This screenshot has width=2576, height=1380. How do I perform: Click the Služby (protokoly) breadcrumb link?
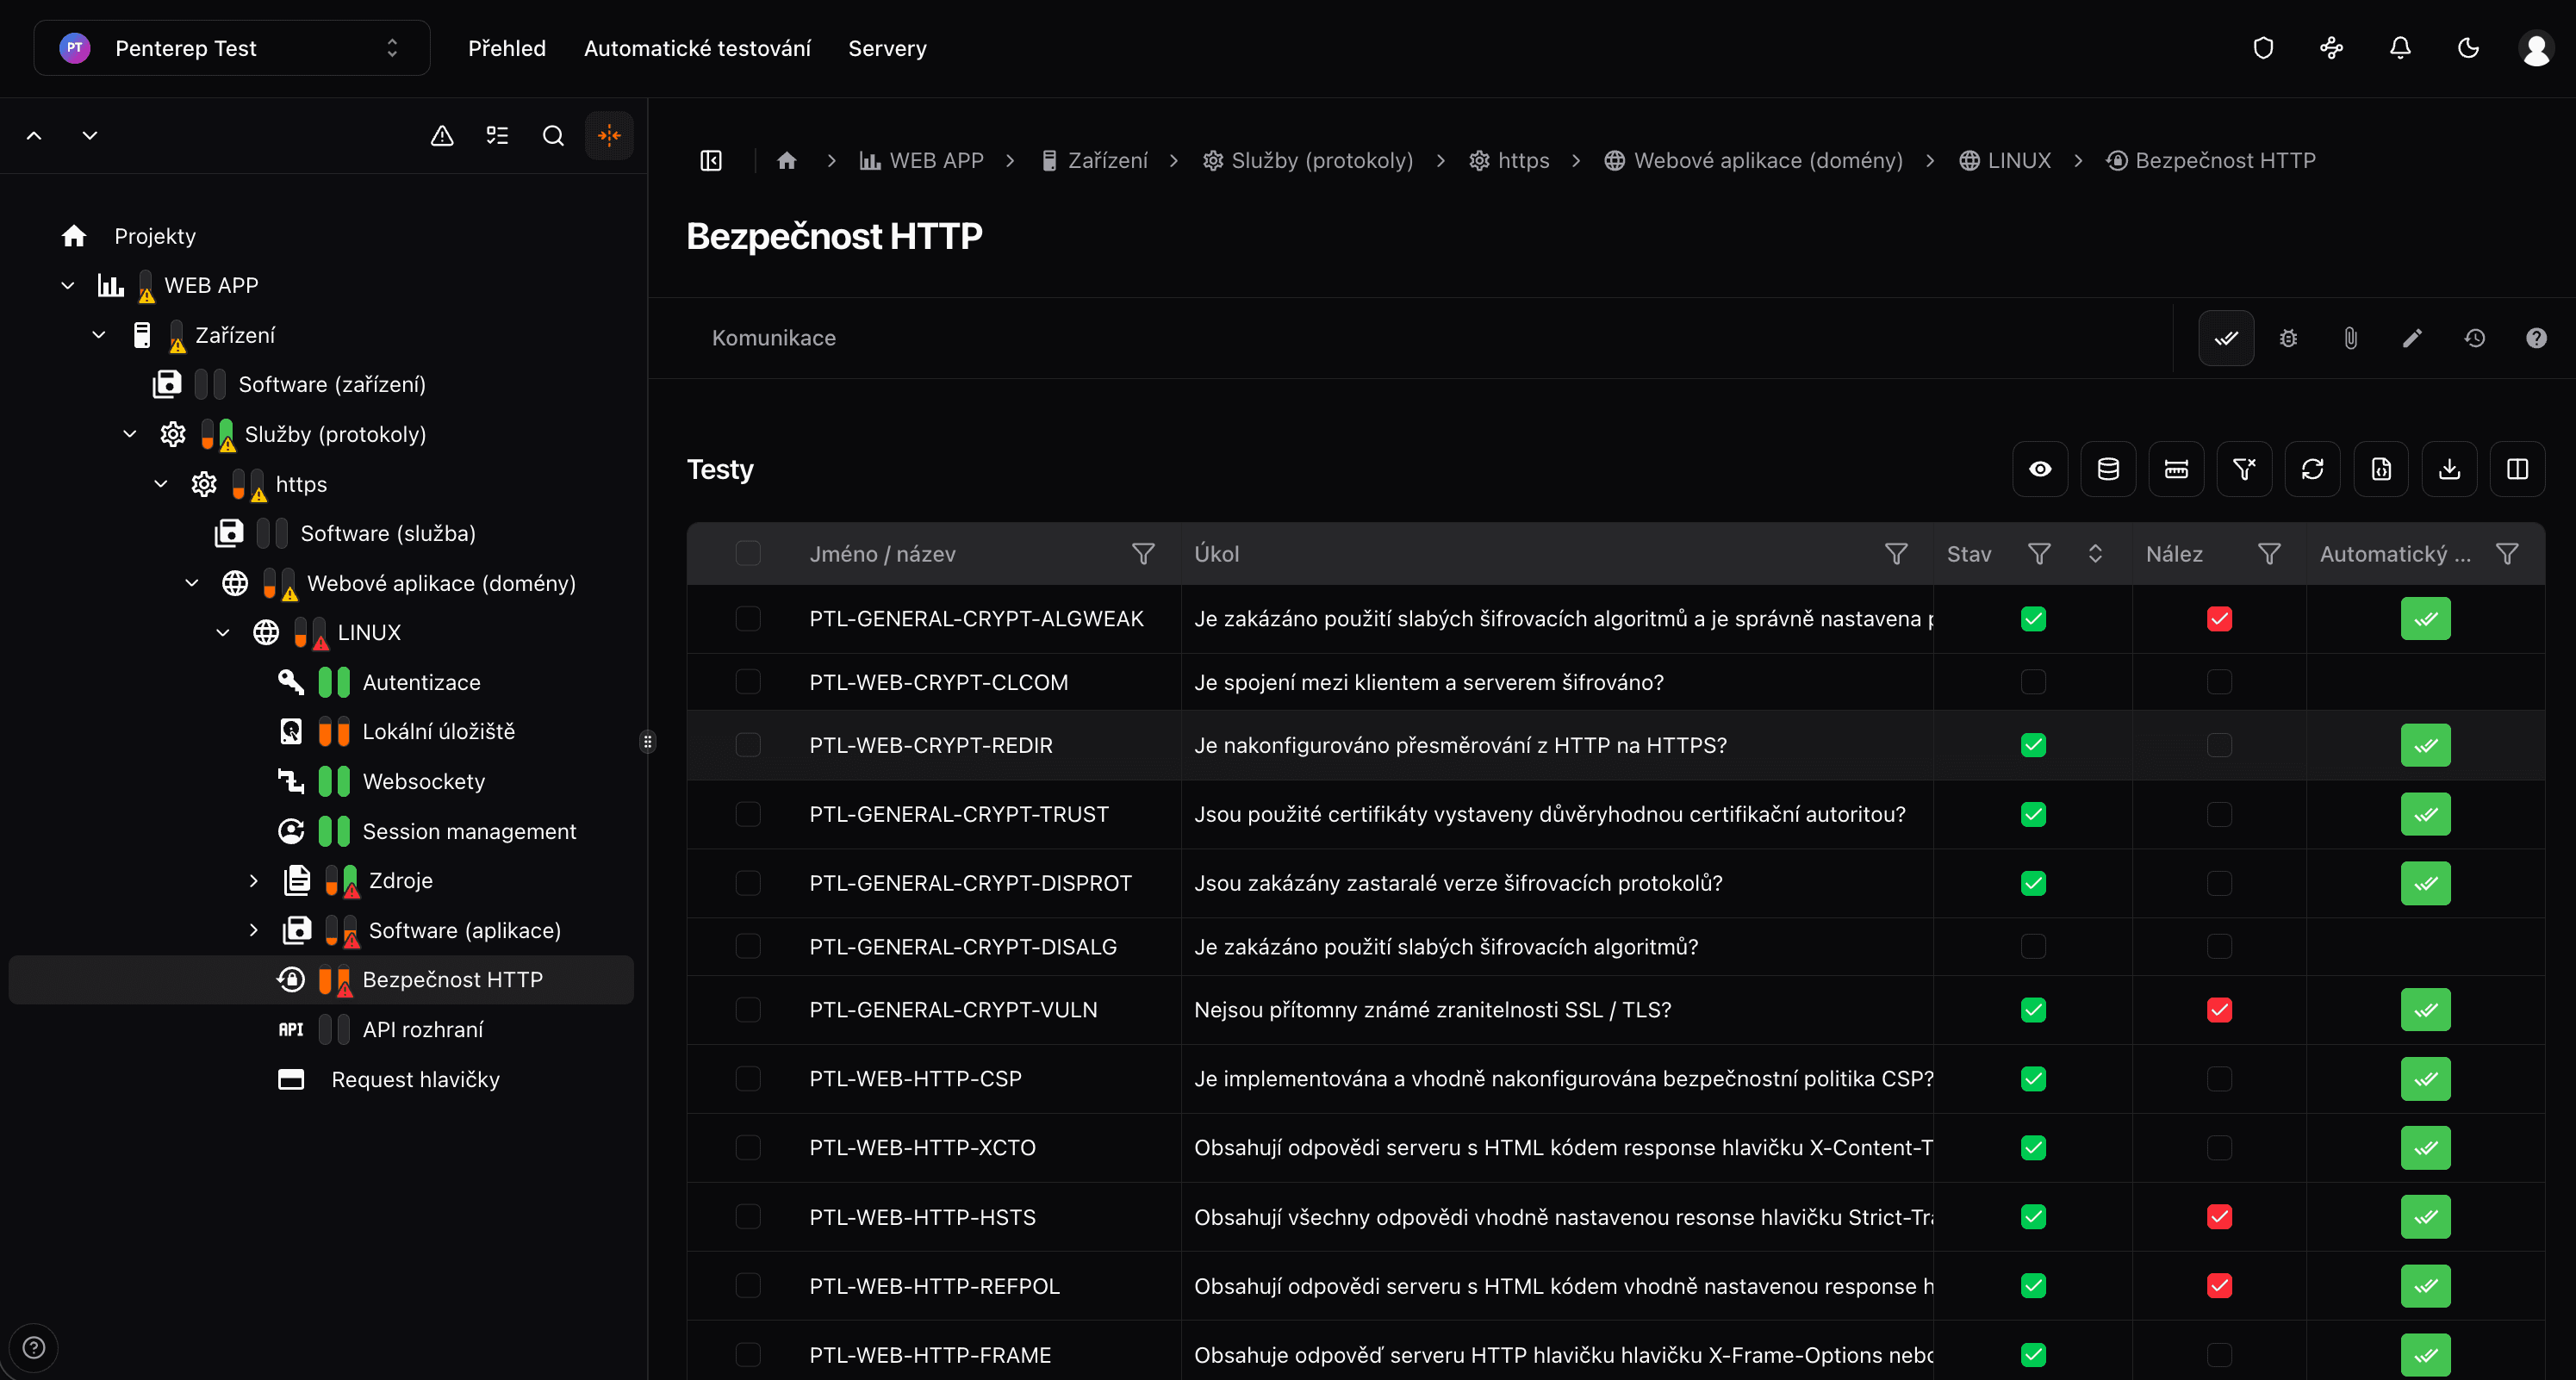point(1321,161)
